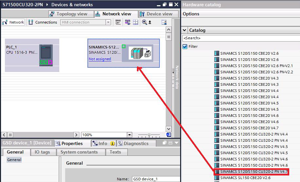The width and height of the screenshot is (300, 182).
Task: Click the Device view tab icon
Action: pos(142,14)
